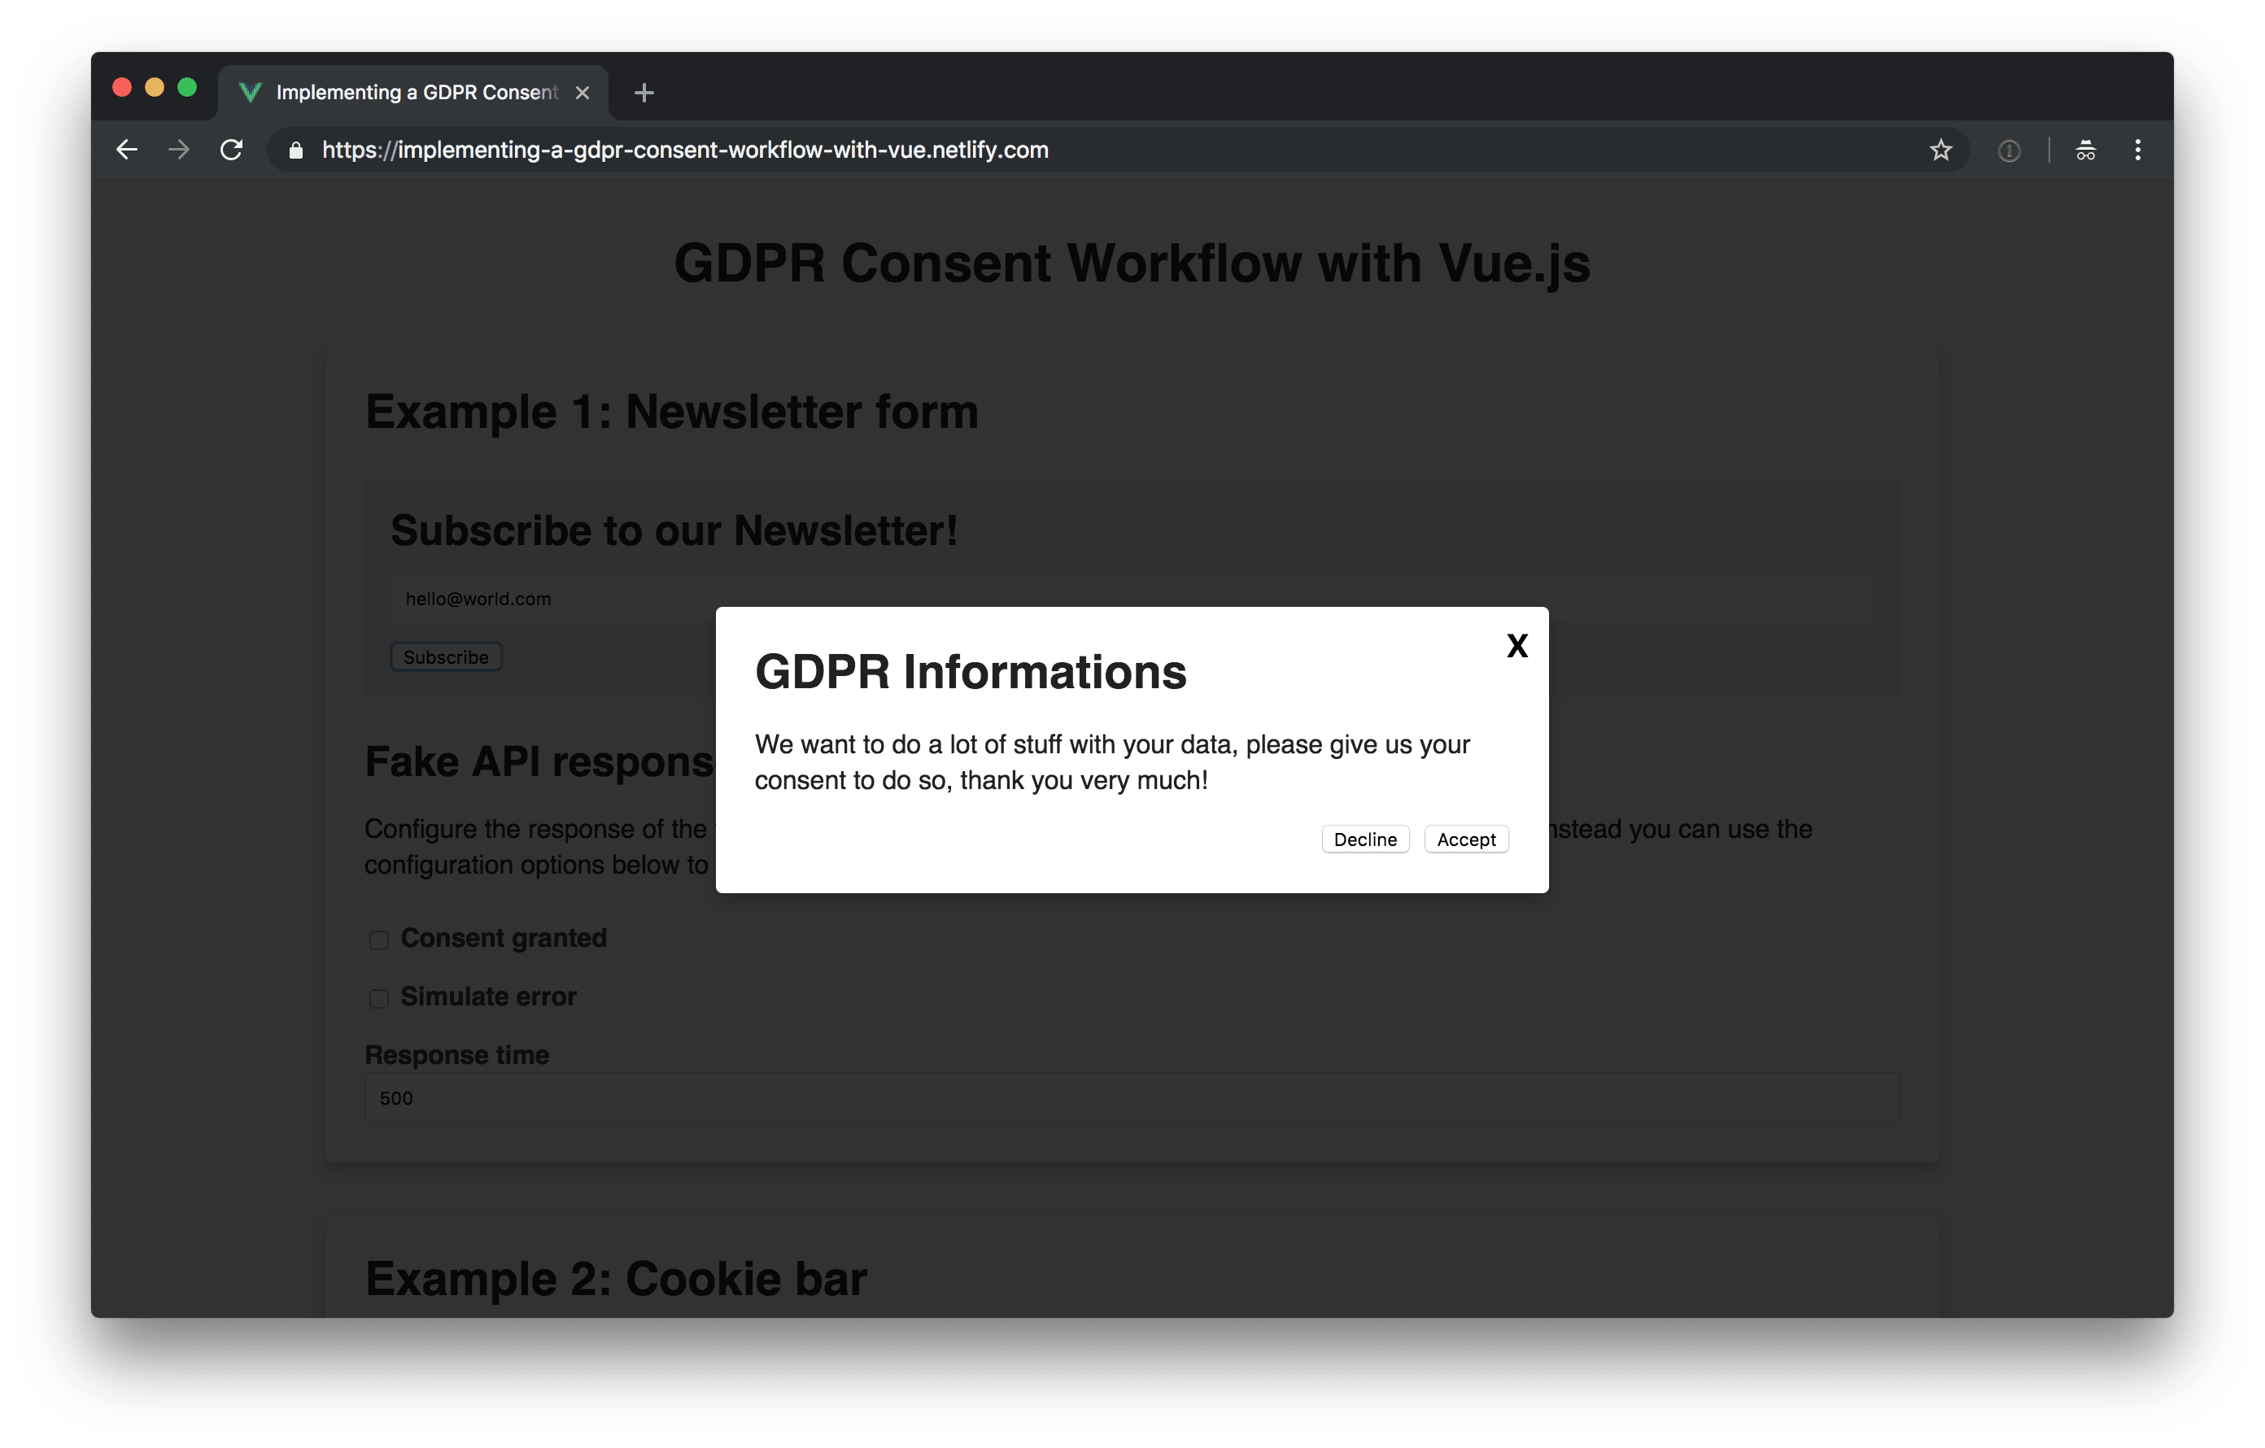Click the hello@world.com email field
This screenshot has height=1448, width=2265.
[565, 599]
